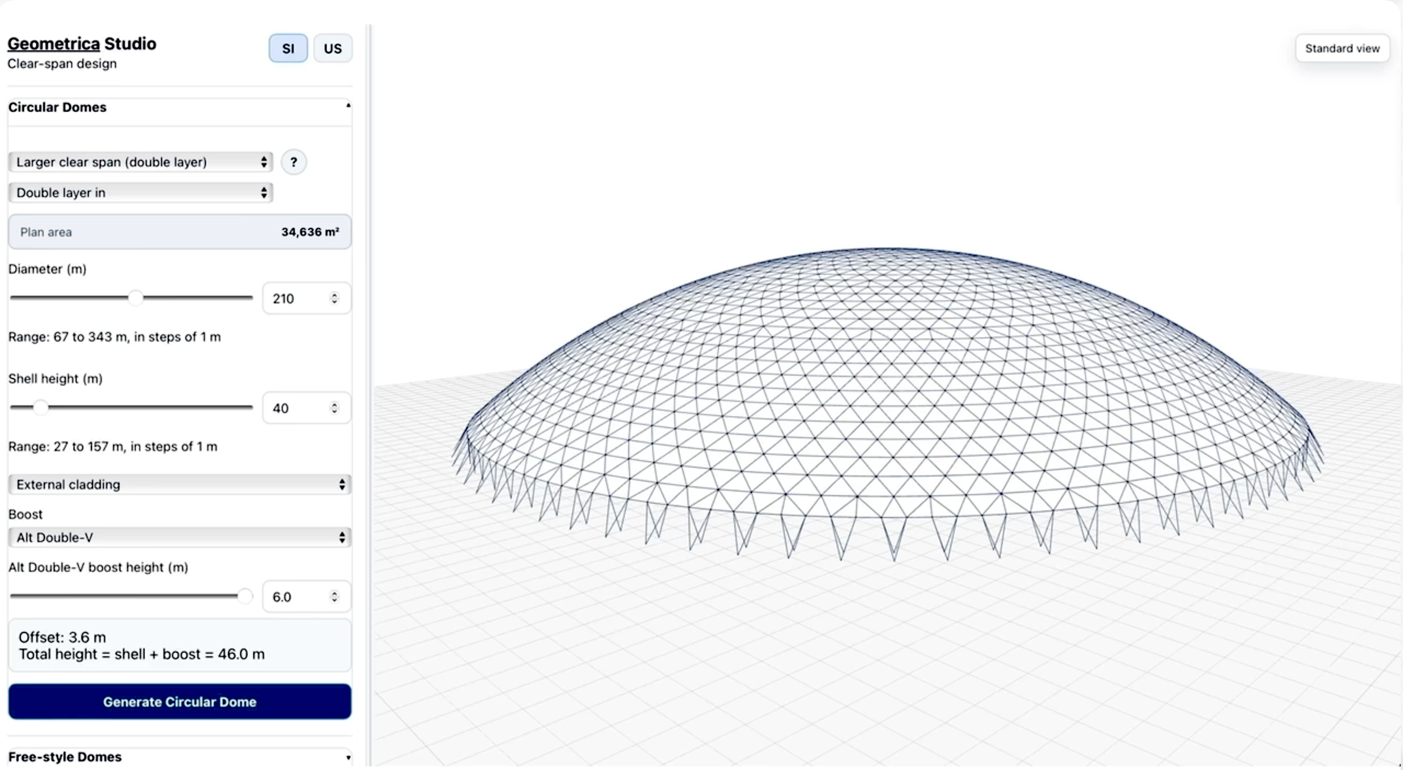Click the Shell height slider handle
Screen dimensions: 1403x770
40,408
